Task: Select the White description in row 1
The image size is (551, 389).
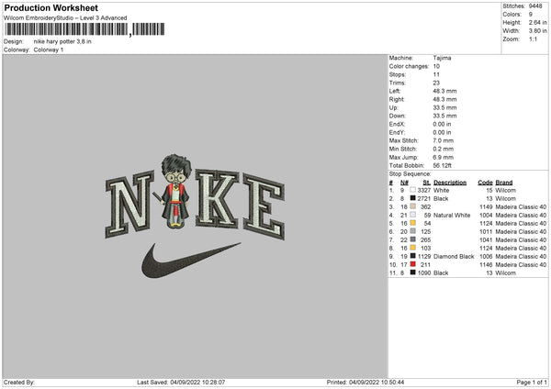Action: [x=442, y=190]
